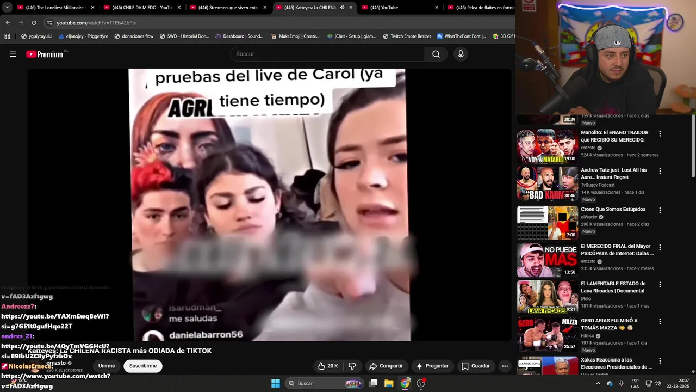The height and width of the screenshot is (392, 696).
Task: Open options menu for El MERECIDO FINAL video
Action: [x=660, y=247]
